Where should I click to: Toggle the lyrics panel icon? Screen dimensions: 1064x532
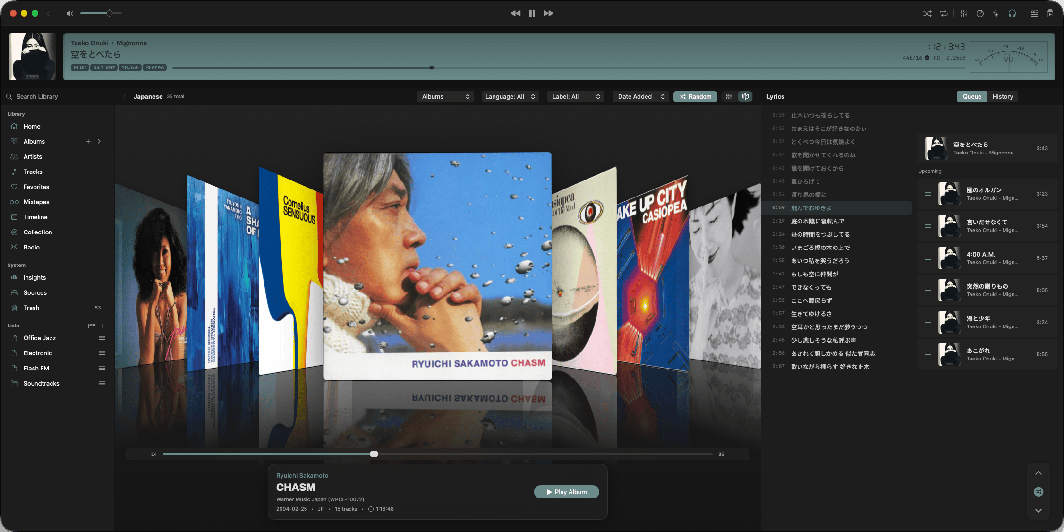pyautogui.click(x=1034, y=14)
